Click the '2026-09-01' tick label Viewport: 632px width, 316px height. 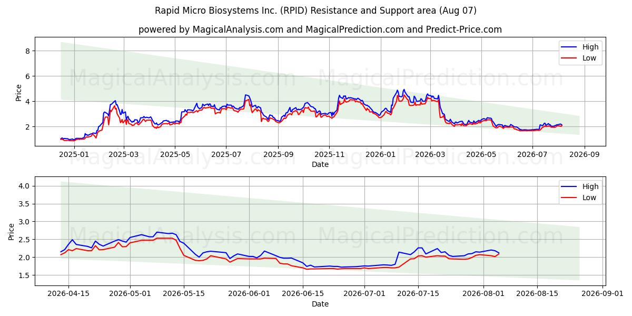[603, 294]
